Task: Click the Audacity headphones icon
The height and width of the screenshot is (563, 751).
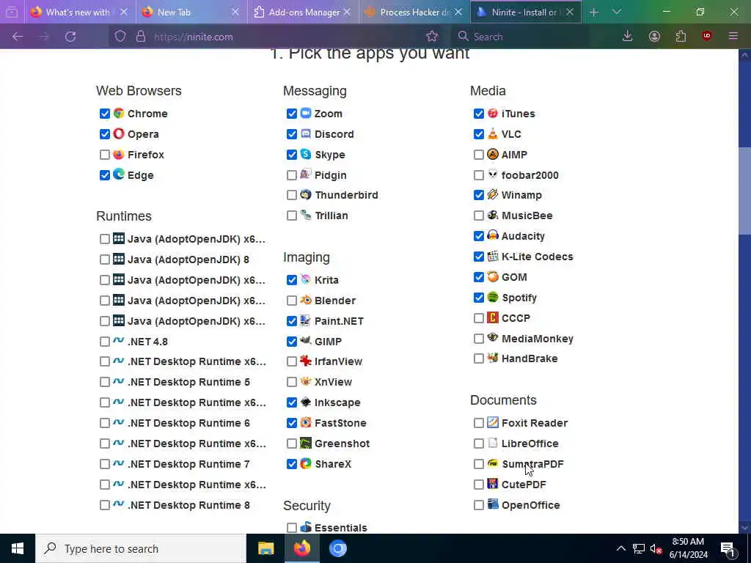Action: coord(492,235)
